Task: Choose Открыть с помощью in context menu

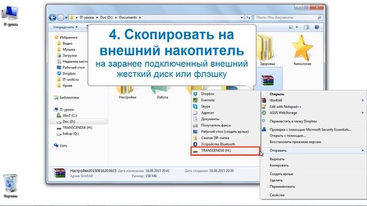Action: click(314, 136)
